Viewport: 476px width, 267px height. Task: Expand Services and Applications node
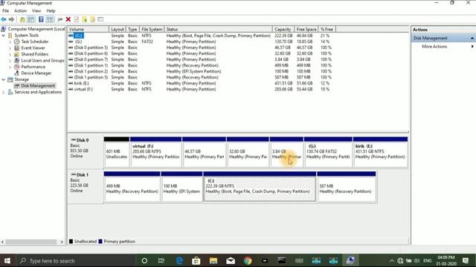[4, 92]
